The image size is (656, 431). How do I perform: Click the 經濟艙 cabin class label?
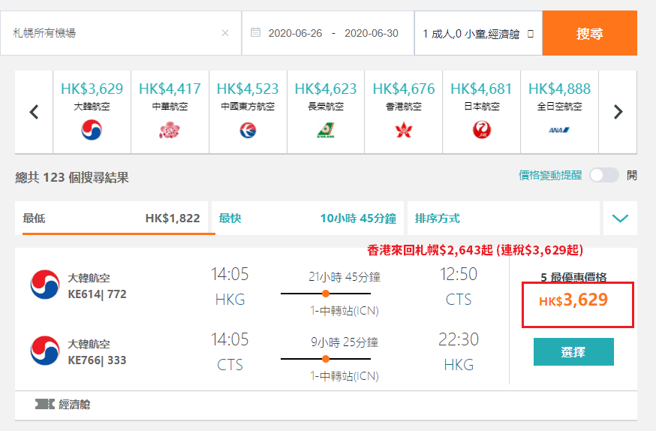point(74,404)
